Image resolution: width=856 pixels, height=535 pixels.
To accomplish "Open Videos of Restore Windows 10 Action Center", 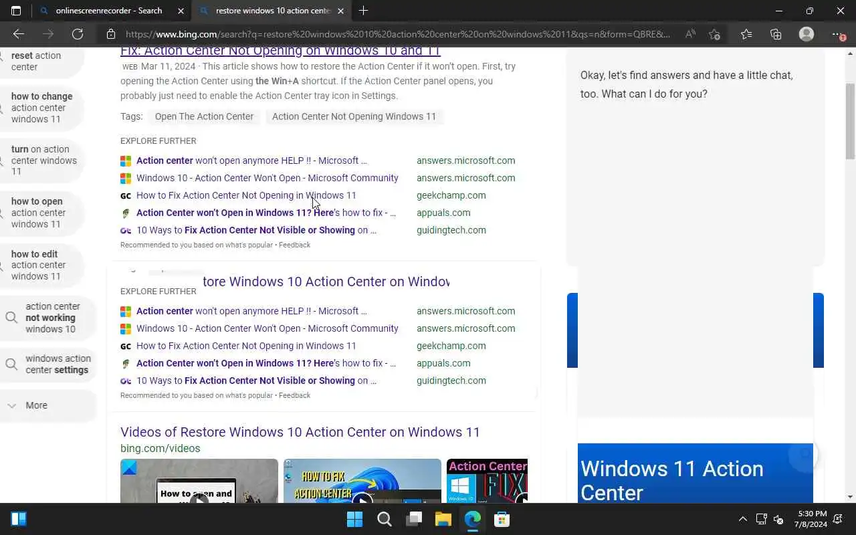I will (x=300, y=432).
